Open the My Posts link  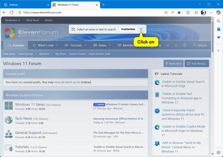(x=61, y=54)
